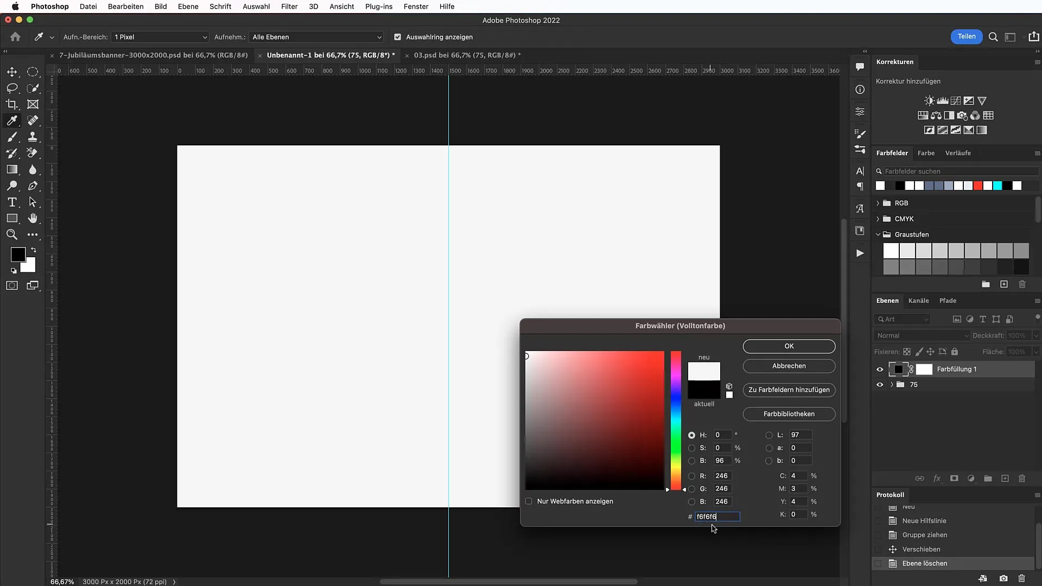Viewport: 1042px width, 586px height.
Task: Select the Move tool
Action: 12,71
